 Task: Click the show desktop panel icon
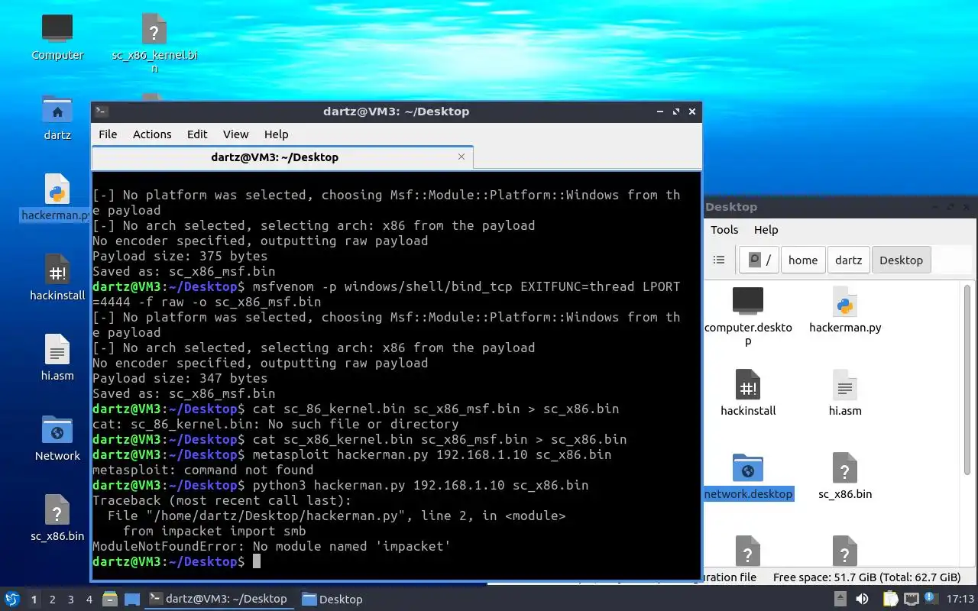(x=131, y=599)
